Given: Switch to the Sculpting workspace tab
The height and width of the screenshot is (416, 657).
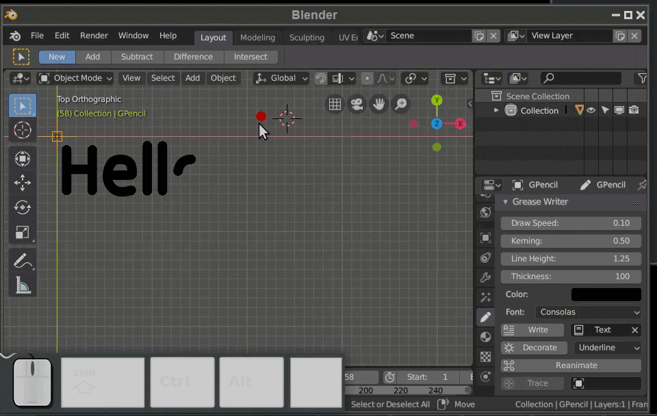Looking at the screenshot, I should pos(307,37).
